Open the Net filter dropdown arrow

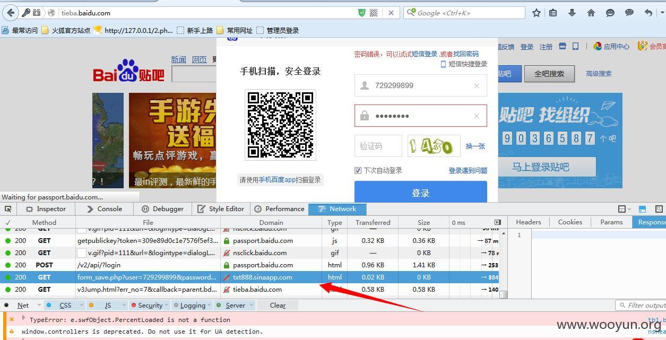(x=39, y=306)
